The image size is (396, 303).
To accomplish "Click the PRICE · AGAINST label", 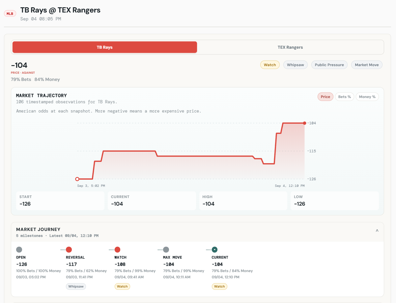I will pos(23,73).
